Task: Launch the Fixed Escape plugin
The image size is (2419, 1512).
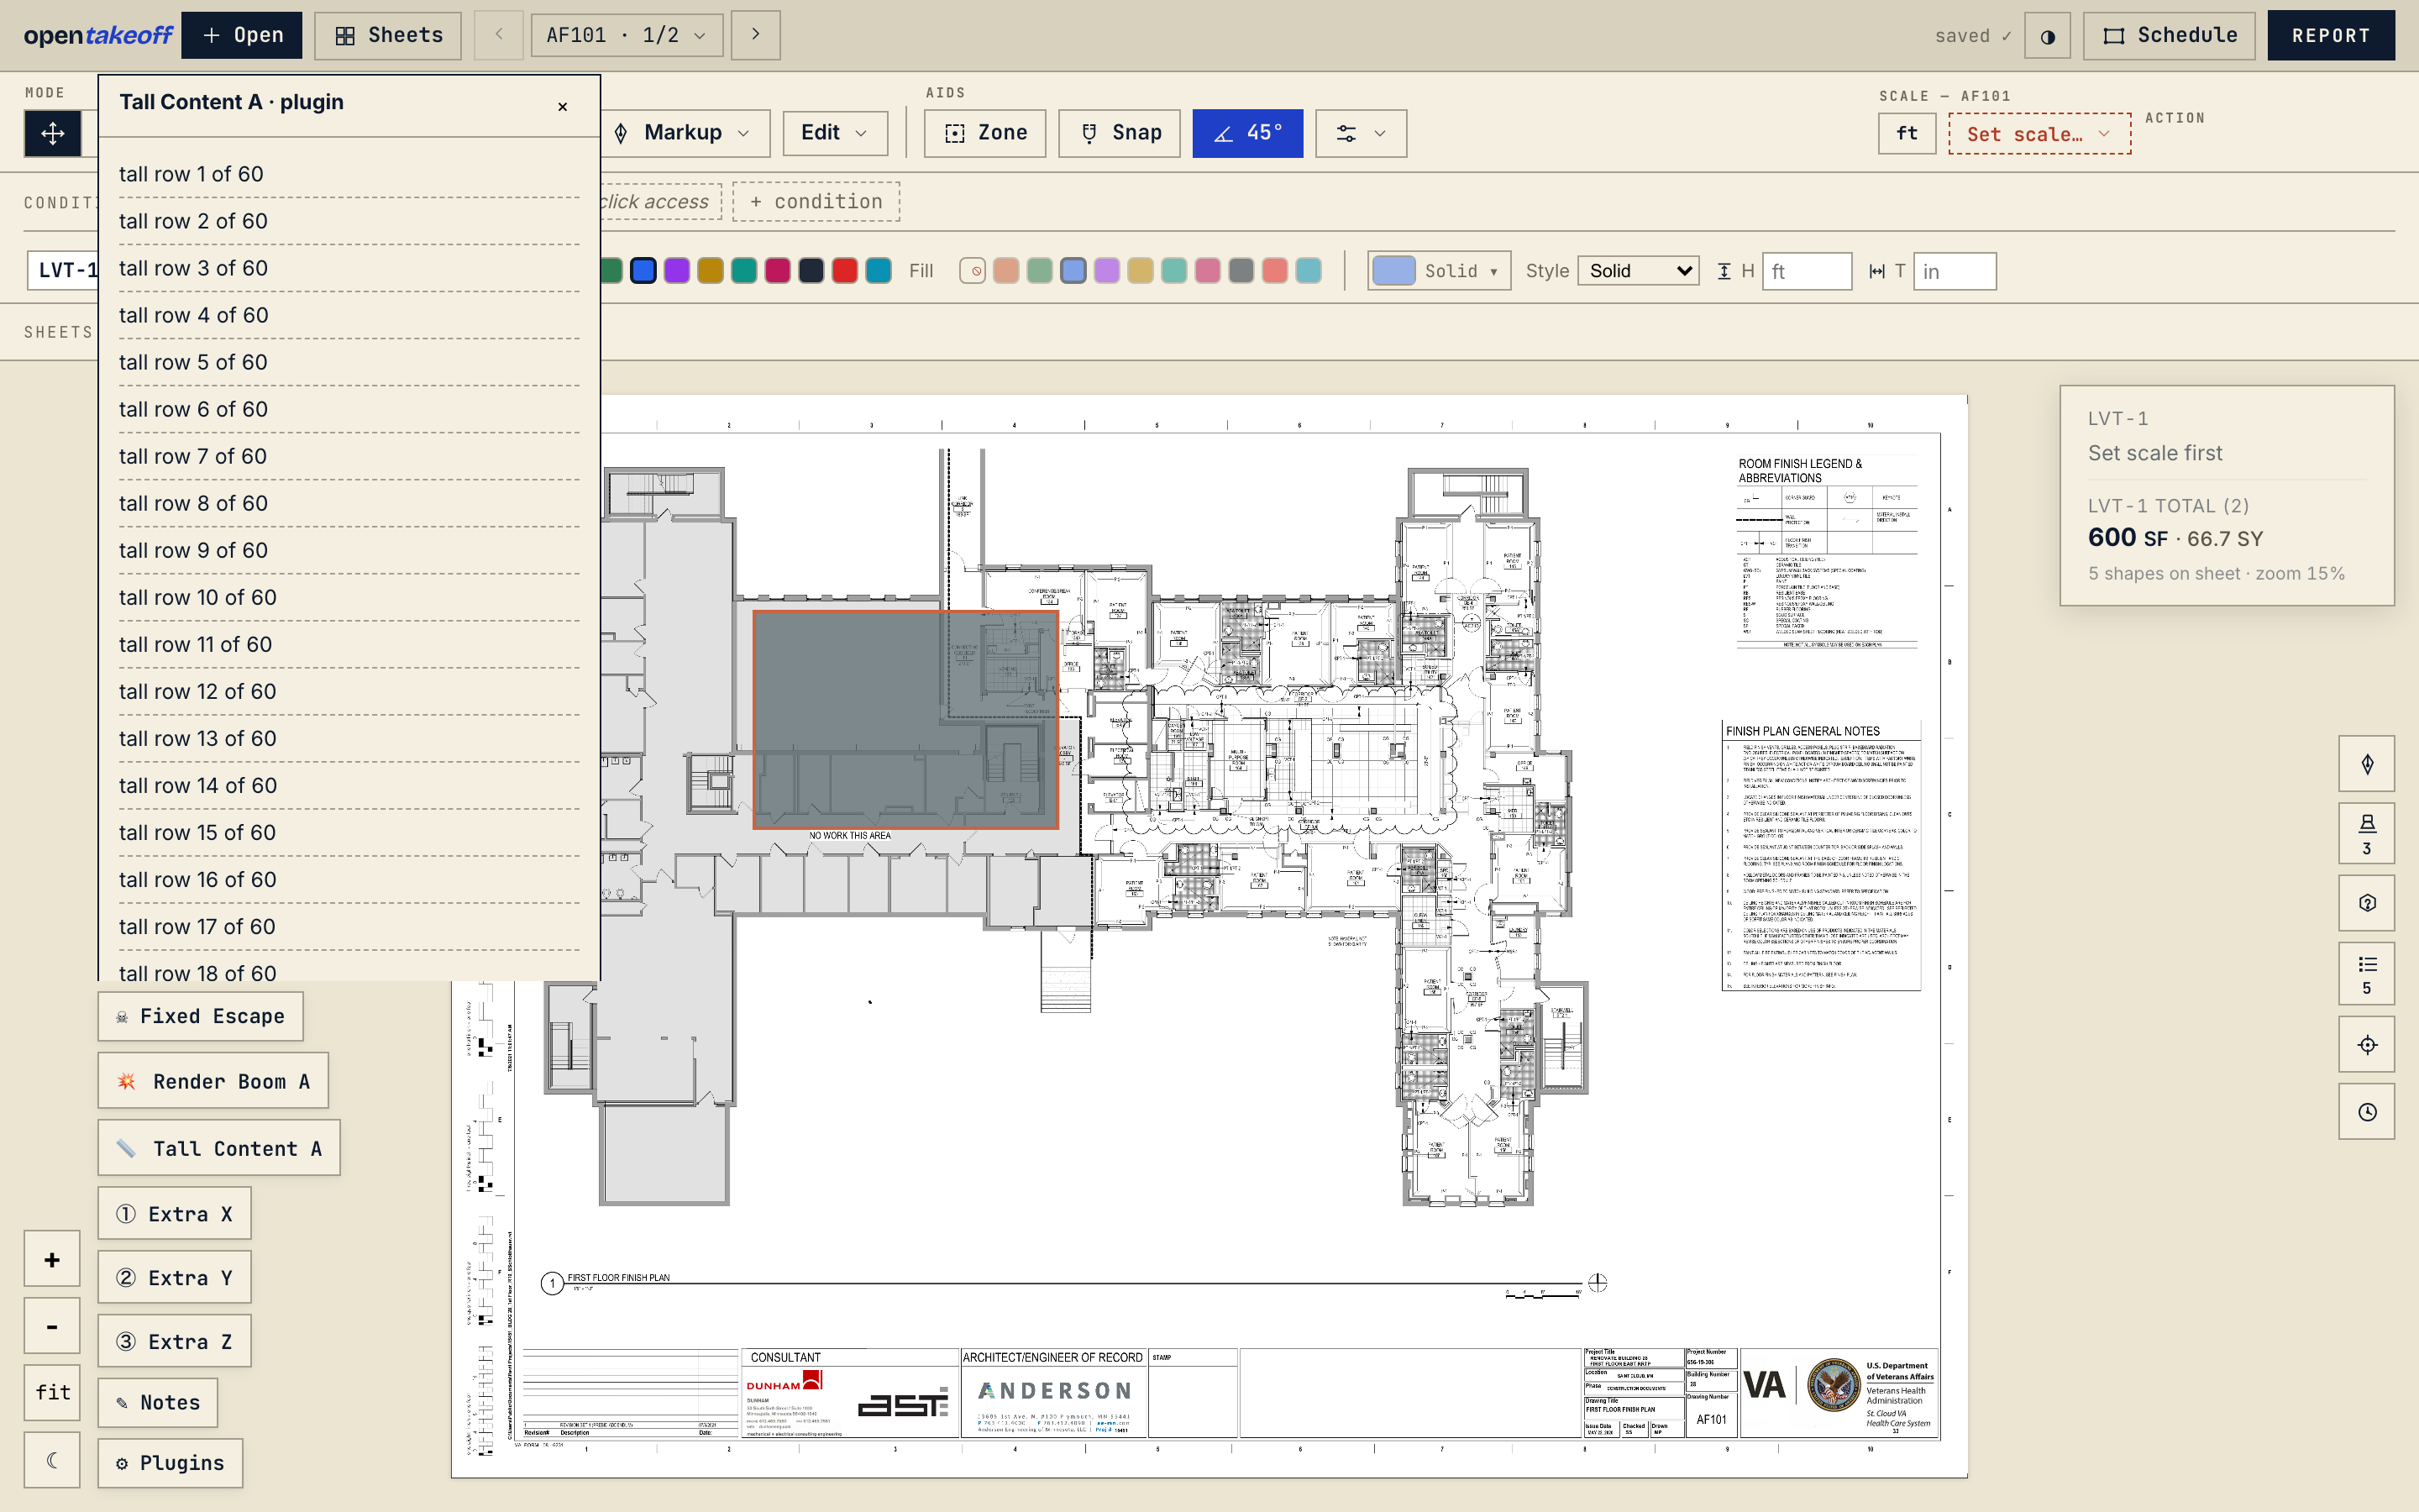Action: (x=200, y=1016)
